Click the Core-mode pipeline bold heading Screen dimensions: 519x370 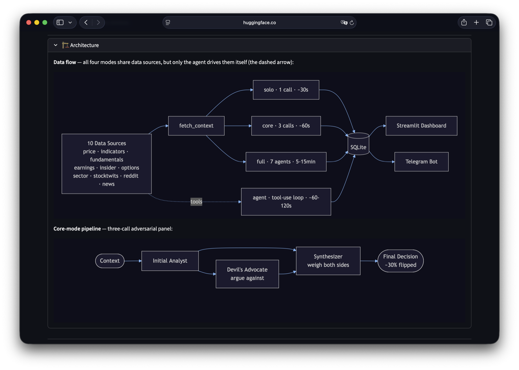tap(77, 229)
